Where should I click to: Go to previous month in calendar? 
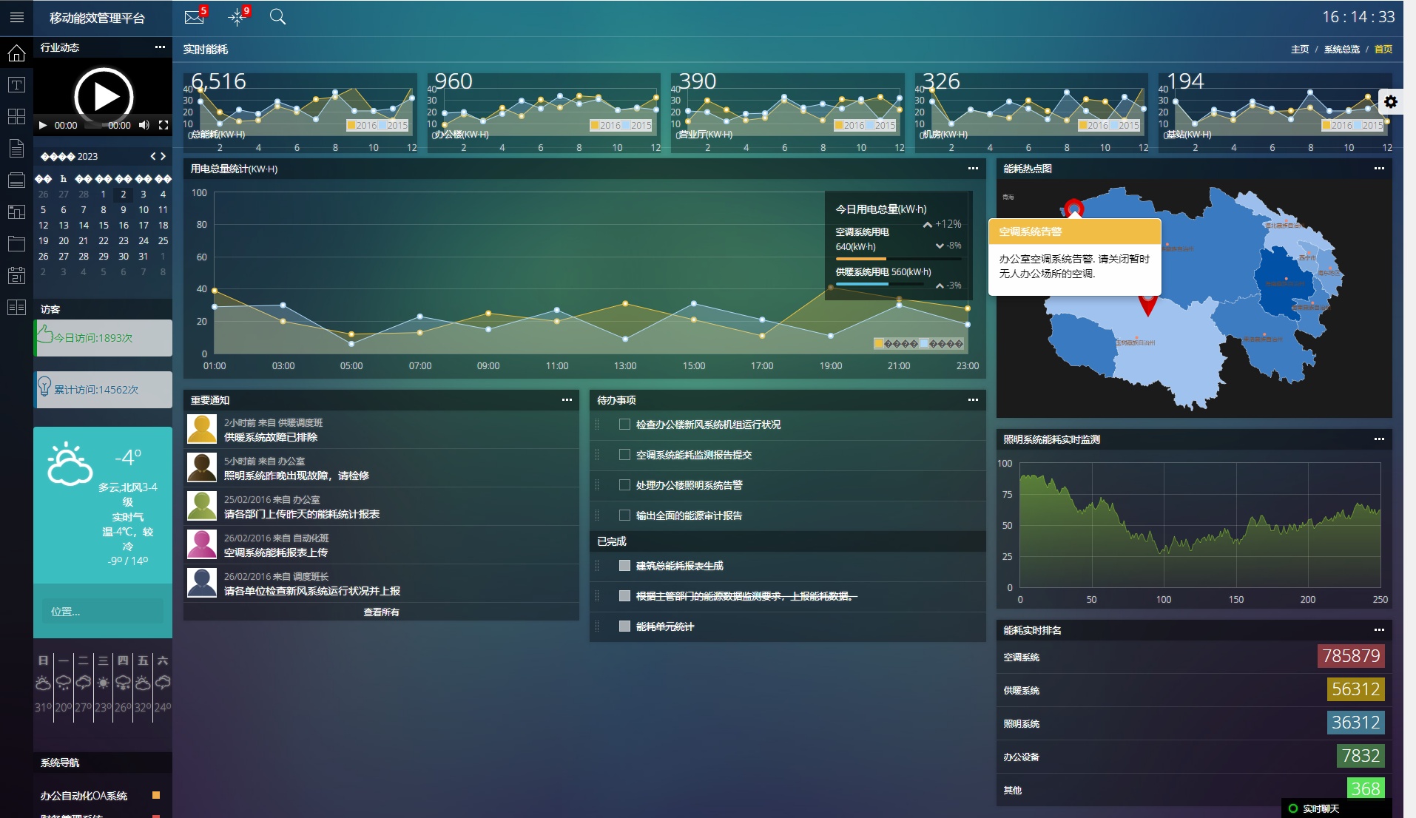click(x=153, y=156)
